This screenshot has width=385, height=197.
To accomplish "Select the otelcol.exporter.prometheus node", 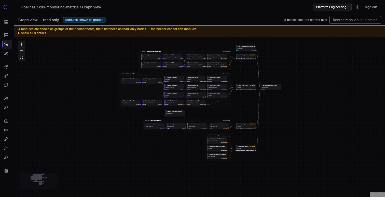I will coord(246,48).
